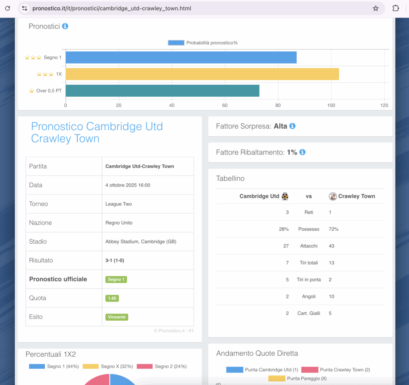Click info icon next to Pronostici heading

click(65, 26)
